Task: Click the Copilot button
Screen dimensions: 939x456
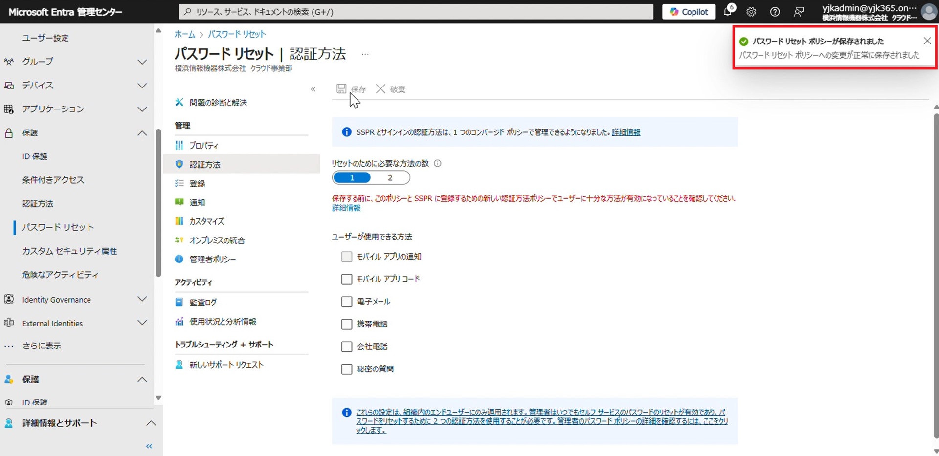Action: click(x=689, y=12)
